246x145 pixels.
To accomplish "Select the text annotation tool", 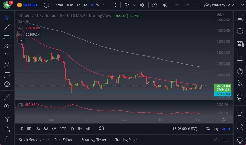I will click(x=7, y=56).
